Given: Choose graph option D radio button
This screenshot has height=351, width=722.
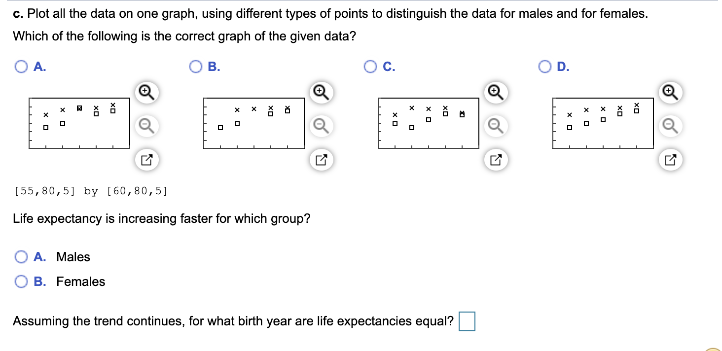Looking at the screenshot, I should [x=545, y=67].
